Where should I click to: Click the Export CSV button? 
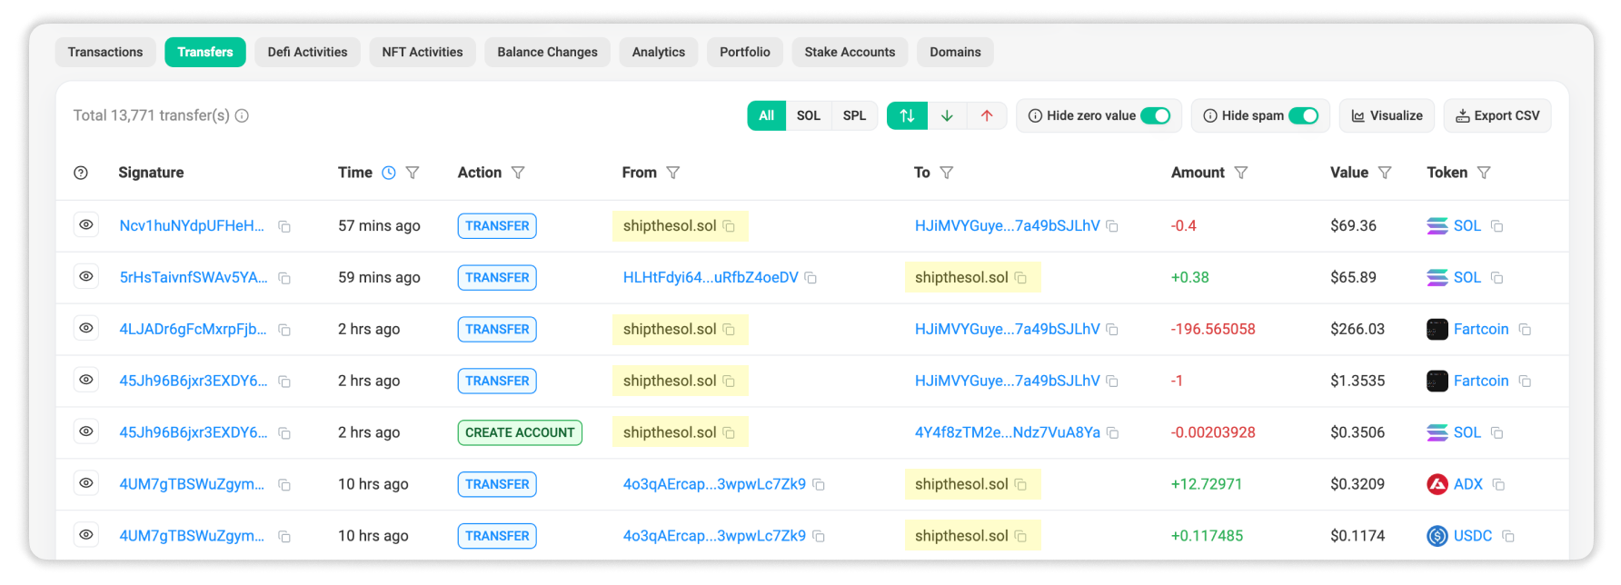tap(1497, 115)
